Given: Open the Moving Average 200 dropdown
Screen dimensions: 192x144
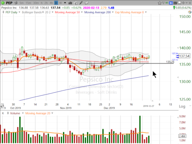Looking at the screenshot, I should pyautogui.click(x=113, y=12).
